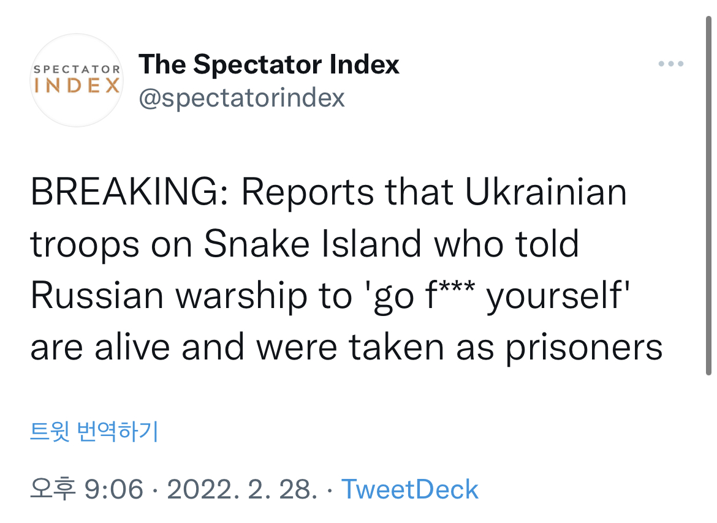Open the TweetDeck source link
Screen dimensions: 717x523
[409, 489]
